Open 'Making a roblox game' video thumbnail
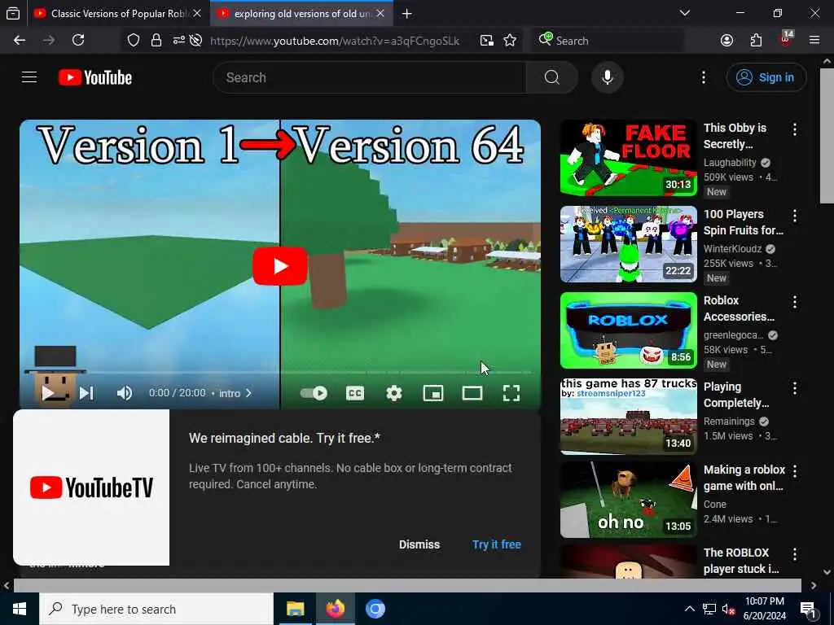834x625 pixels. [x=628, y=500]
